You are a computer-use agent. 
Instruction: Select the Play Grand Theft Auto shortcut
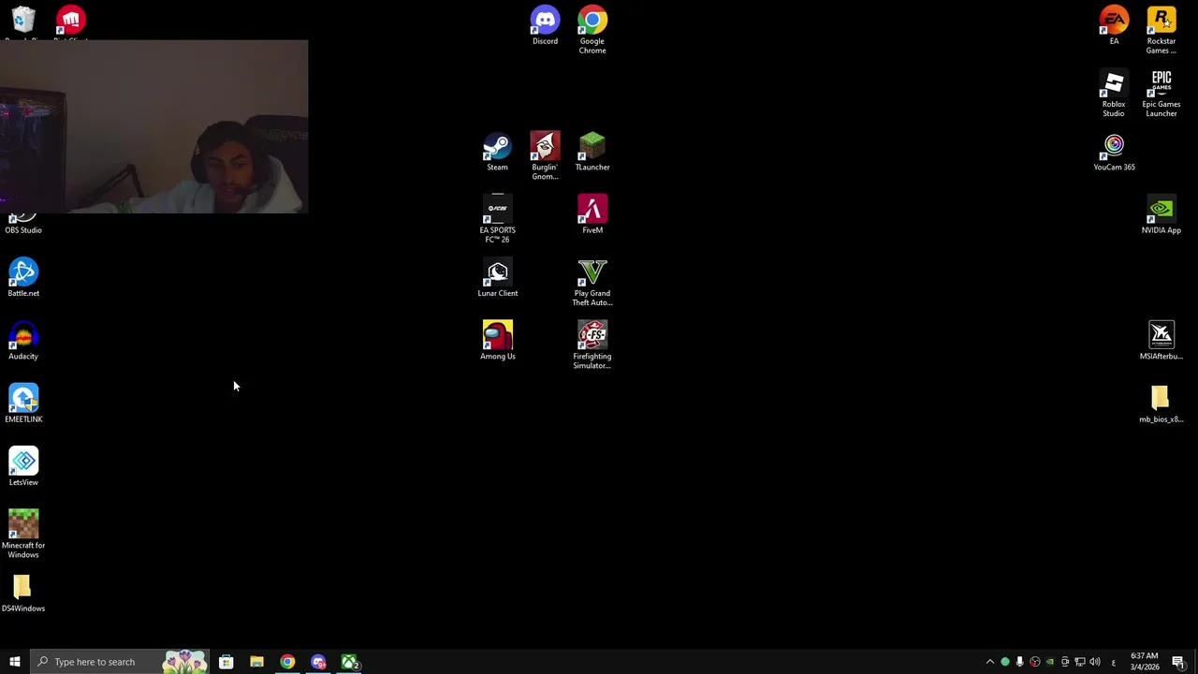coord(592,283)
